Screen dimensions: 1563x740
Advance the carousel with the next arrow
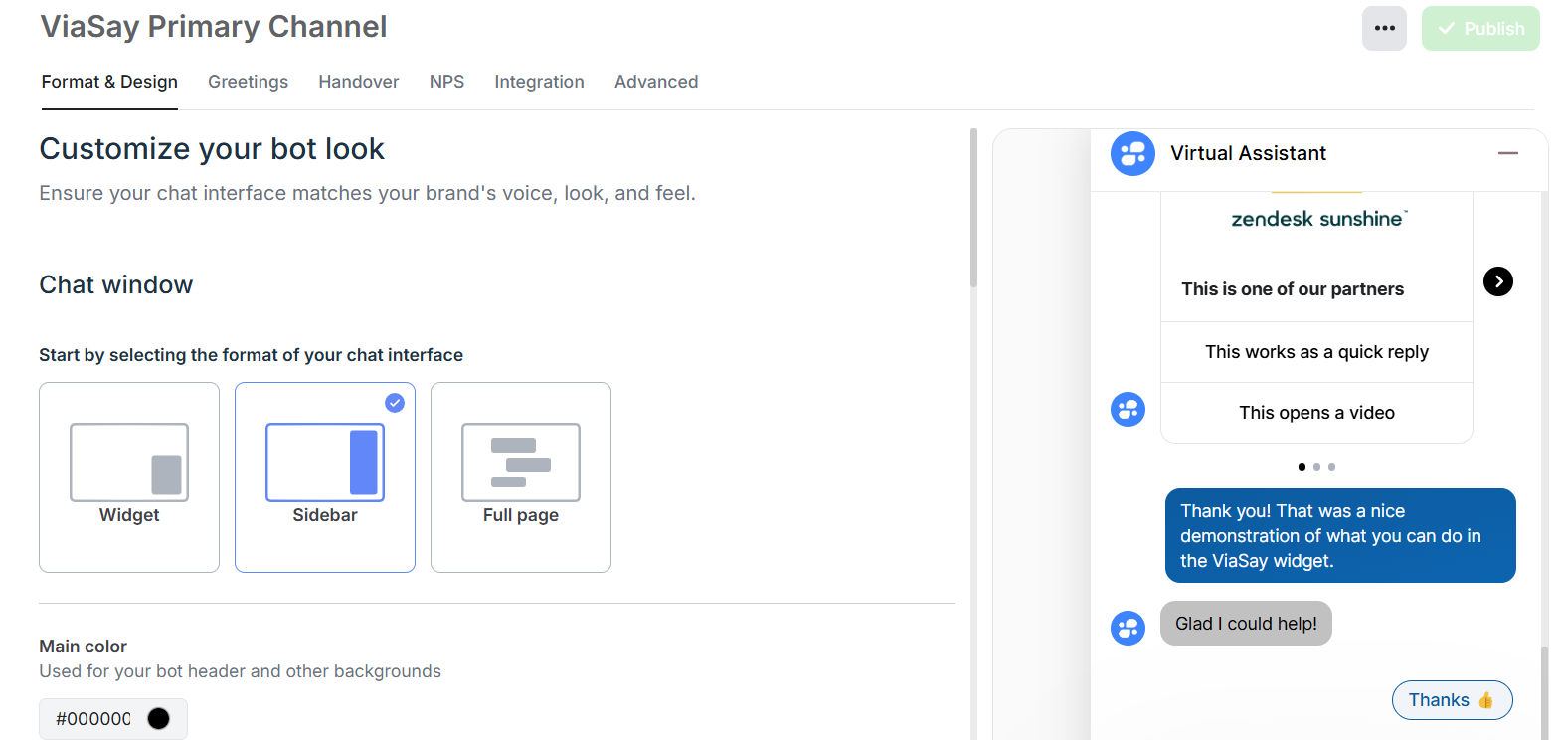click(x=1498, y=281)
